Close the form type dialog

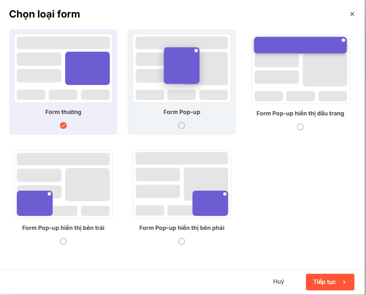(352, 14)
